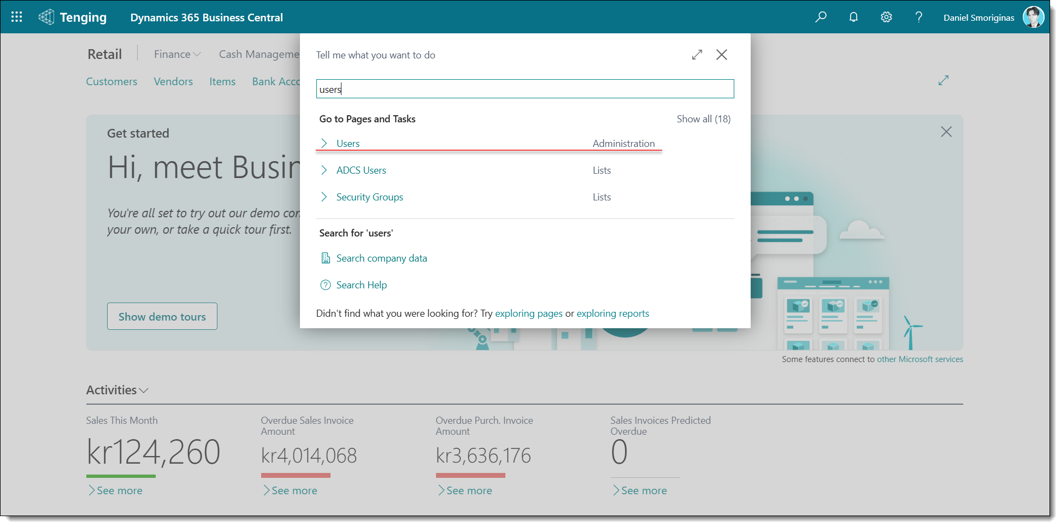Click the Search company data icon
This screenshot has width=1061, height=527.
(326, 258)
